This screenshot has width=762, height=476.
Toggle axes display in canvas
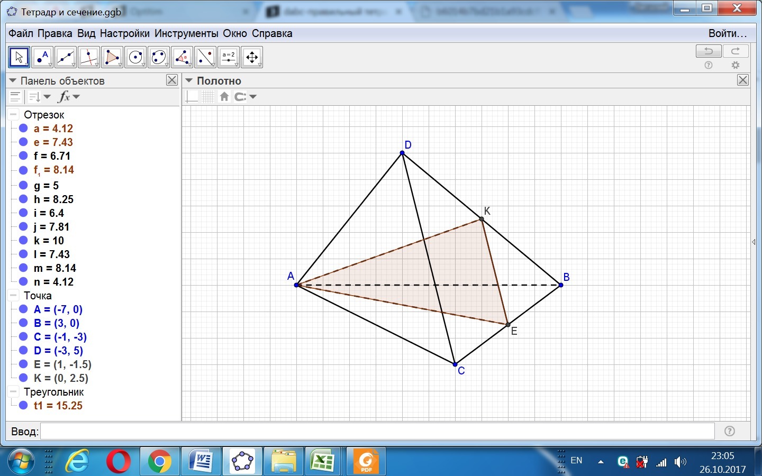pyautogui.click(x=192, y=97)
